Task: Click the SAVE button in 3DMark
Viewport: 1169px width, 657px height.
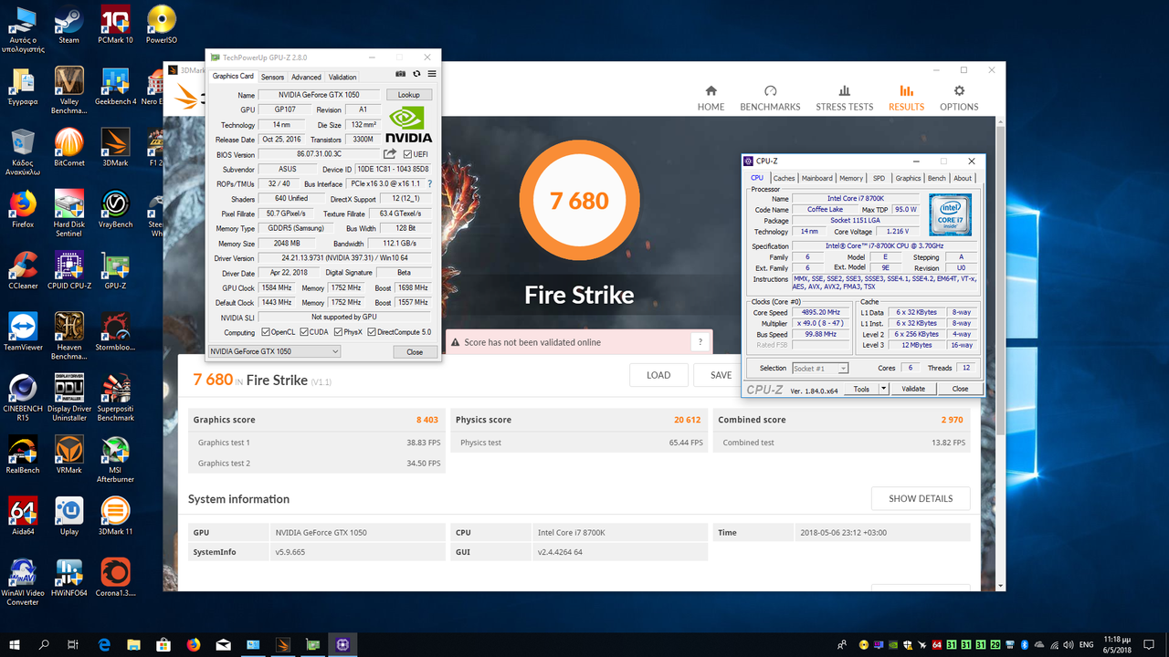Action: click(x=721, y=375)
